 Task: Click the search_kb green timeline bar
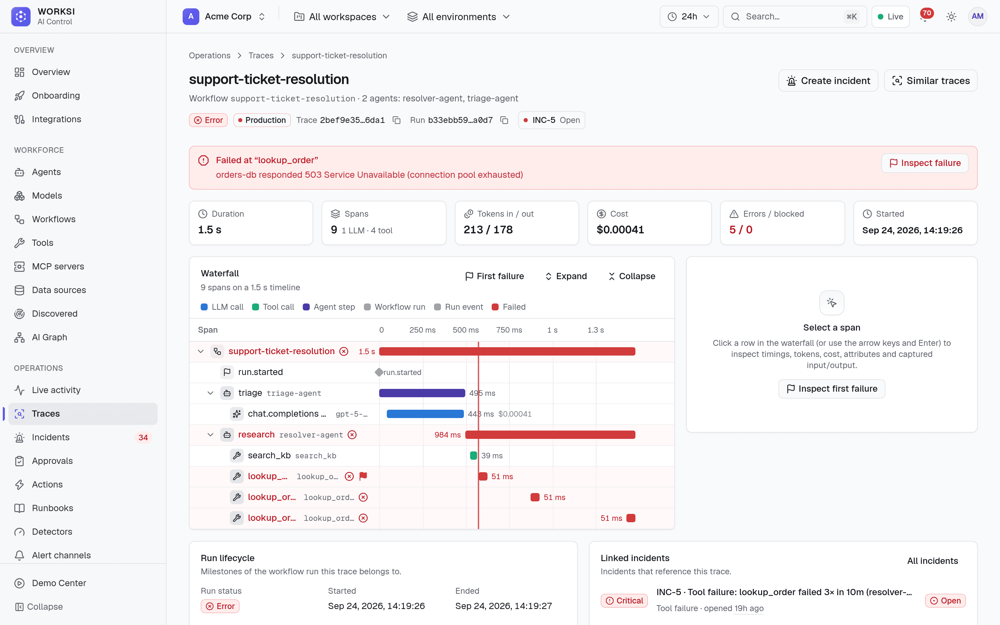[474, 456]
